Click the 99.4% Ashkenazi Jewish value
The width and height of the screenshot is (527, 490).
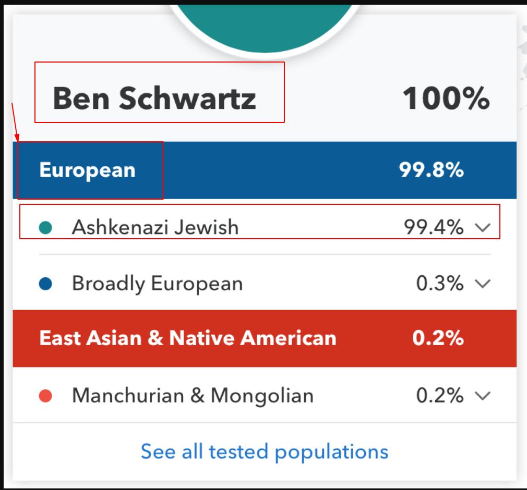point(433,227)
